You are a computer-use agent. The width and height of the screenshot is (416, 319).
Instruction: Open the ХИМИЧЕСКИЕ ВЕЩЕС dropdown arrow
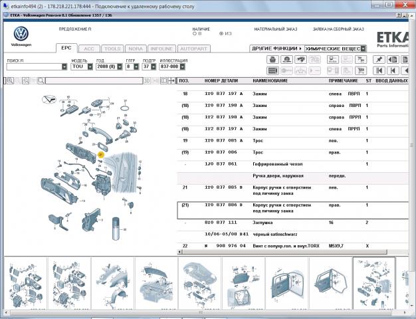coord(364,49)
